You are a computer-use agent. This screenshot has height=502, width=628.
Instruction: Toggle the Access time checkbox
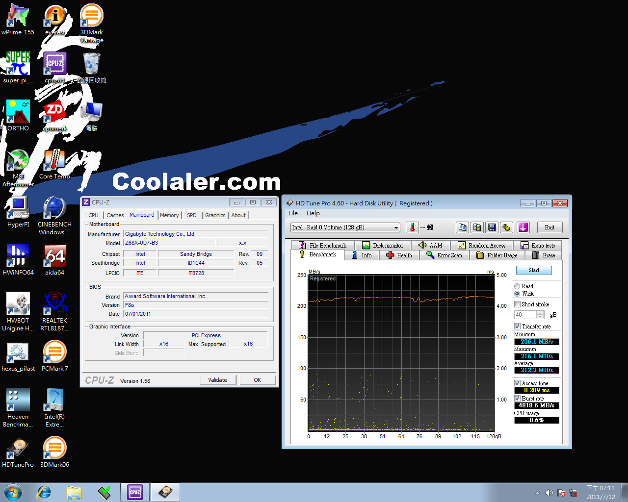click(517, 383)
